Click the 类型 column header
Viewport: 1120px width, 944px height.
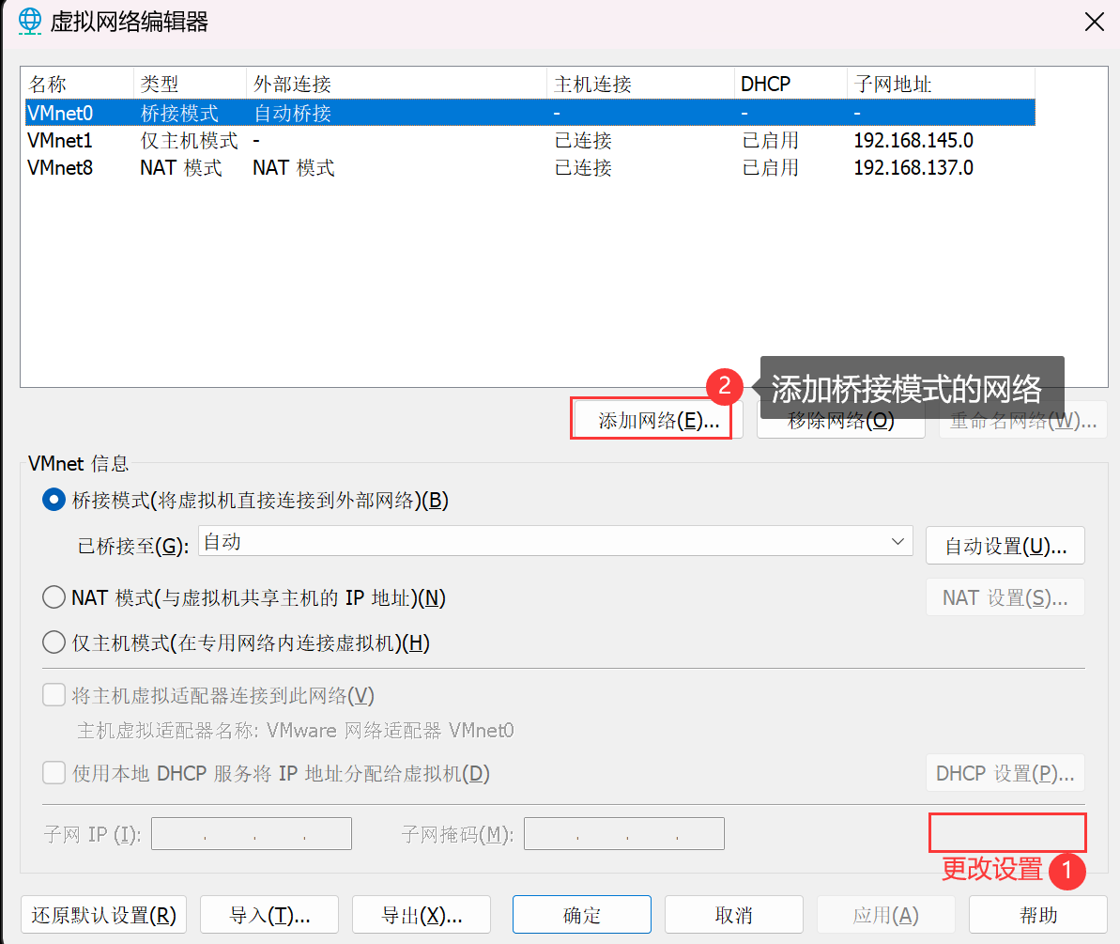(x=190, y=84)
